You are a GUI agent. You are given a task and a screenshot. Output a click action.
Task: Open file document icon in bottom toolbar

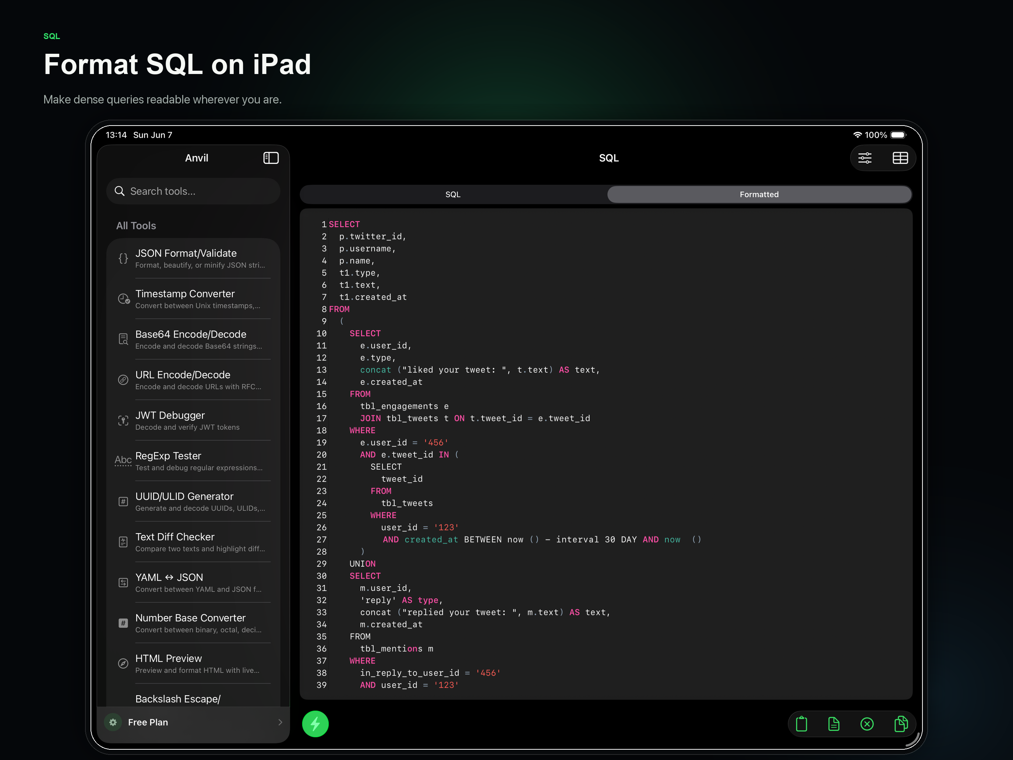pyautogui.click(x=834, y=724)
